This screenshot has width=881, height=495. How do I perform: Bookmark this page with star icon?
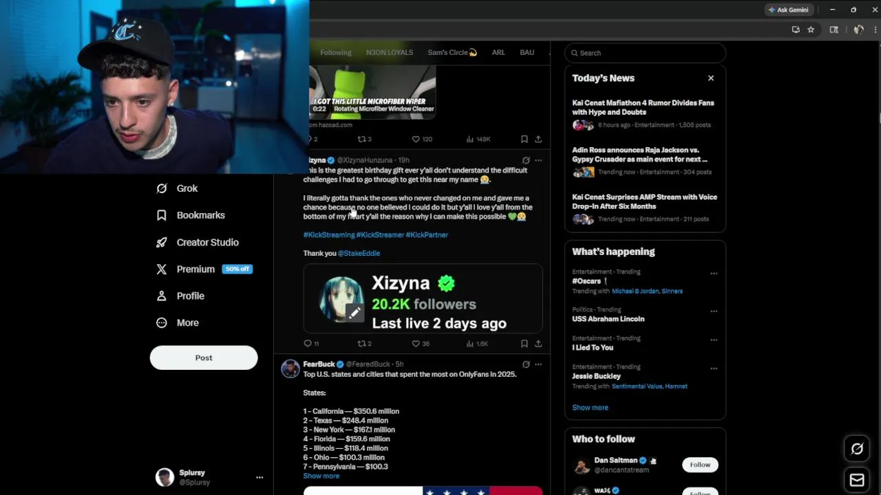pyautogui.click(x=811, y=30)
